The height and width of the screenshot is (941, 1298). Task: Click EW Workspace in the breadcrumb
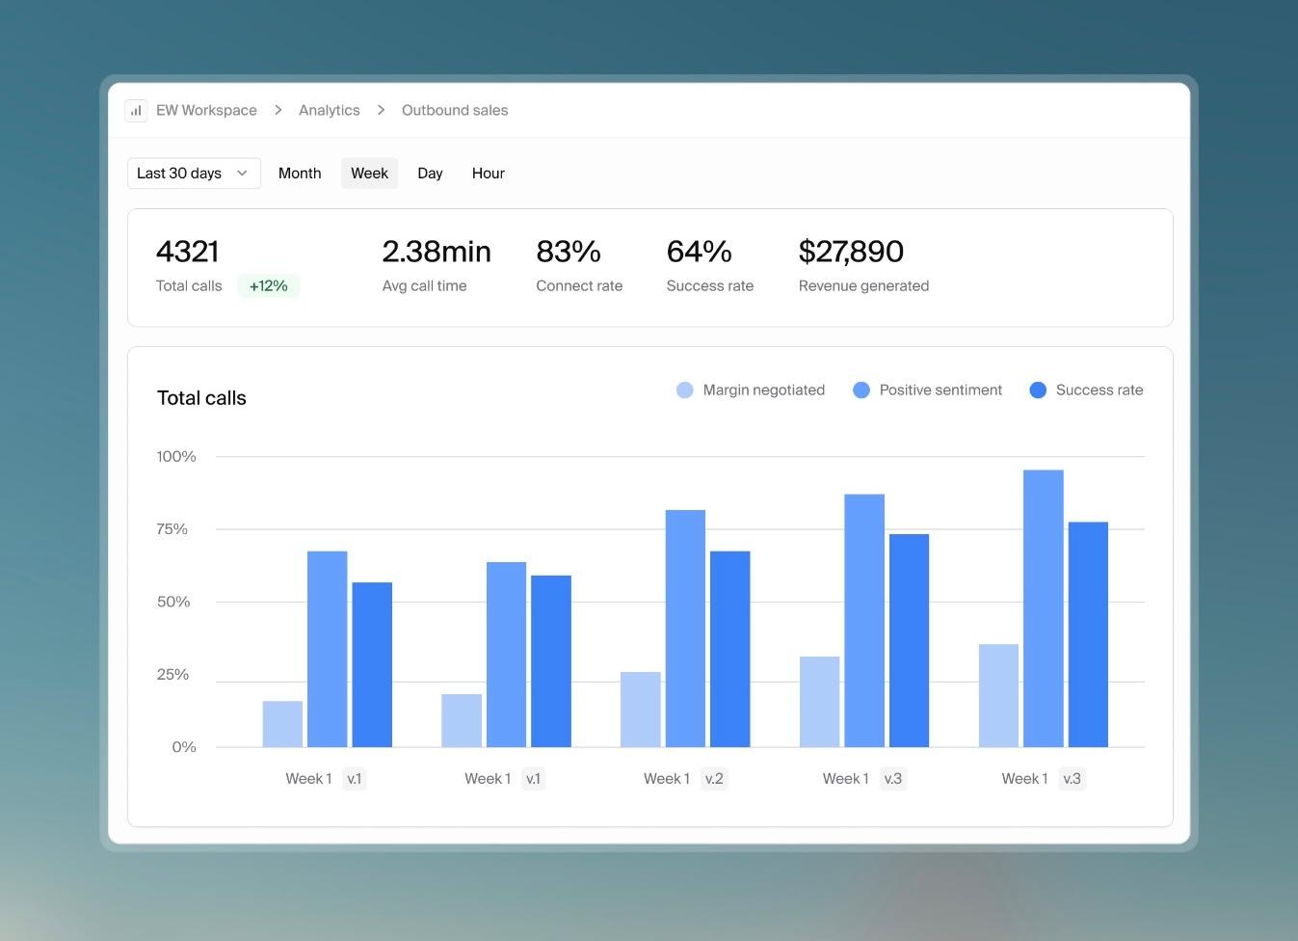(205, 110)
